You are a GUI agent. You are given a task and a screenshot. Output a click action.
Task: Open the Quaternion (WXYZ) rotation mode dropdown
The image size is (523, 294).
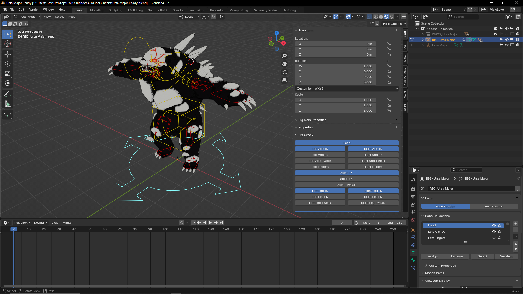[347, 89]
